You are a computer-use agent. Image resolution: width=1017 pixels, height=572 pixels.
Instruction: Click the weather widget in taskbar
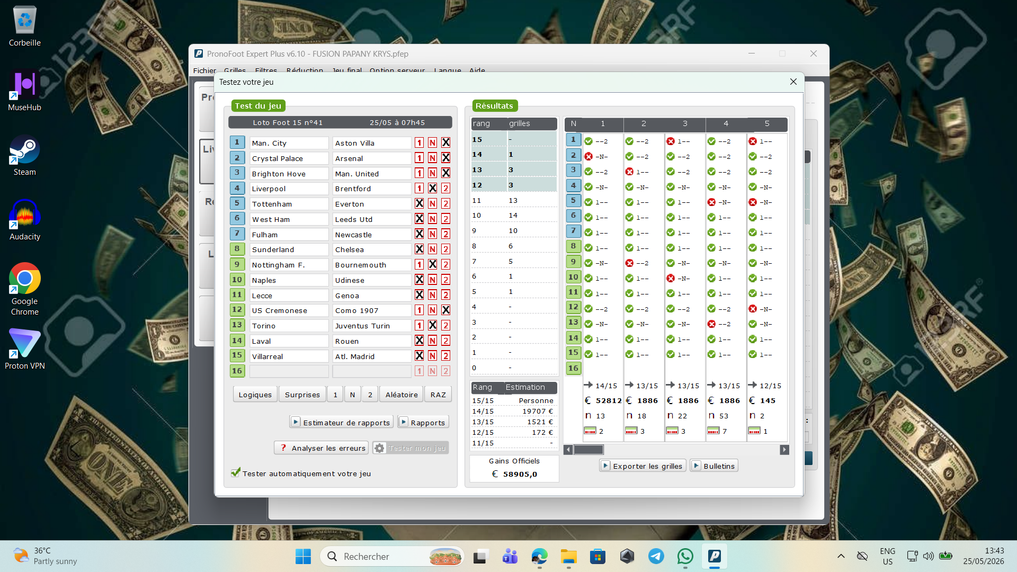(46, 556)
